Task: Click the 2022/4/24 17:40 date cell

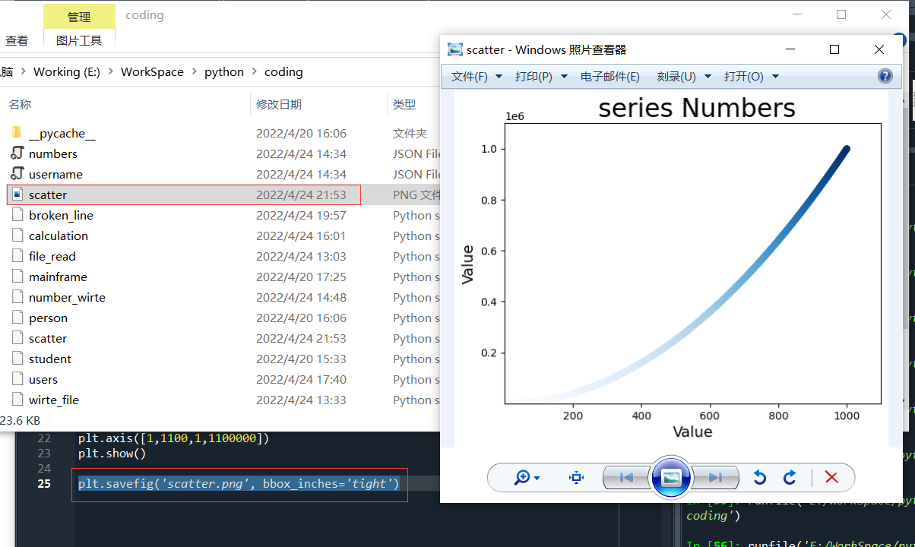Action: pyautogui.click(x=301, y=379)
